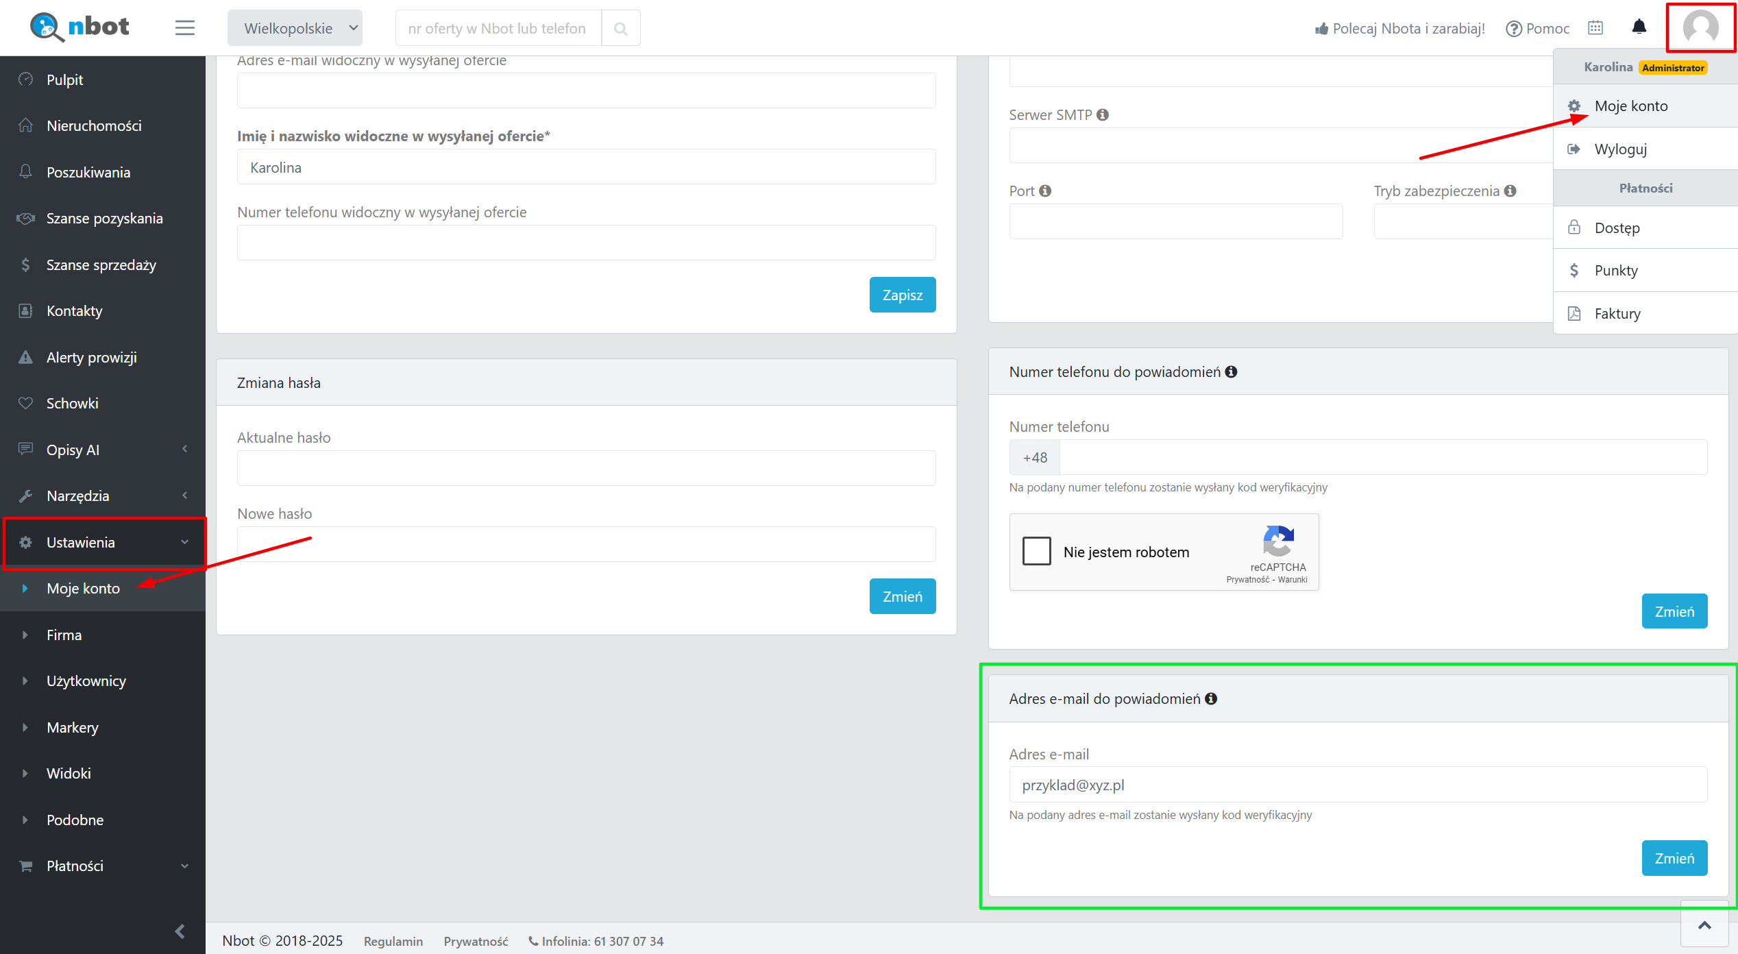Click the Zapisz button
The width and height of the screenshot is (1738, 954).
coord(902,295)
